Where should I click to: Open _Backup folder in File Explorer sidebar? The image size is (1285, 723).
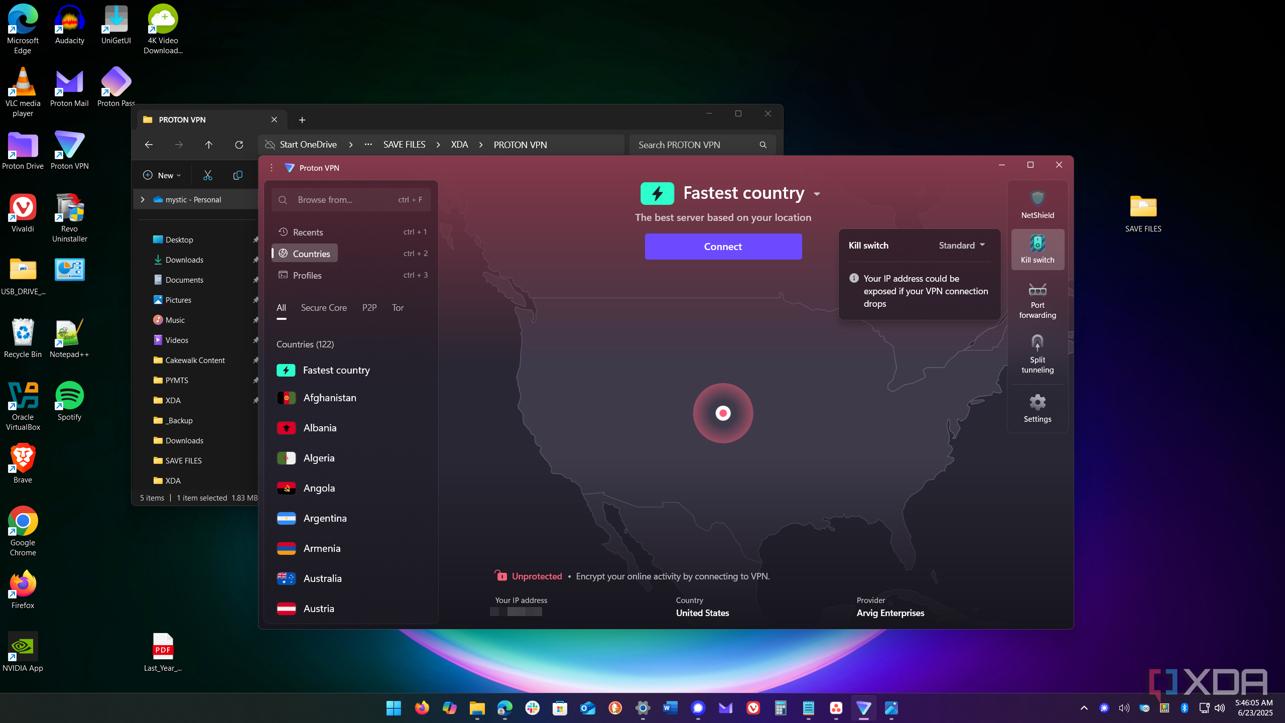[179, 421]
